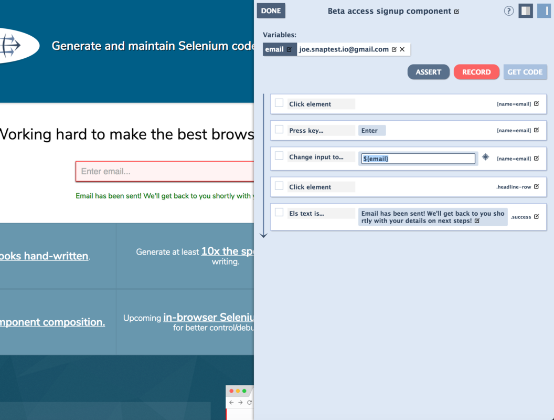Edit the component title with its pencil icon
This screenshot has width=554, height=420.
click(456, 12)
